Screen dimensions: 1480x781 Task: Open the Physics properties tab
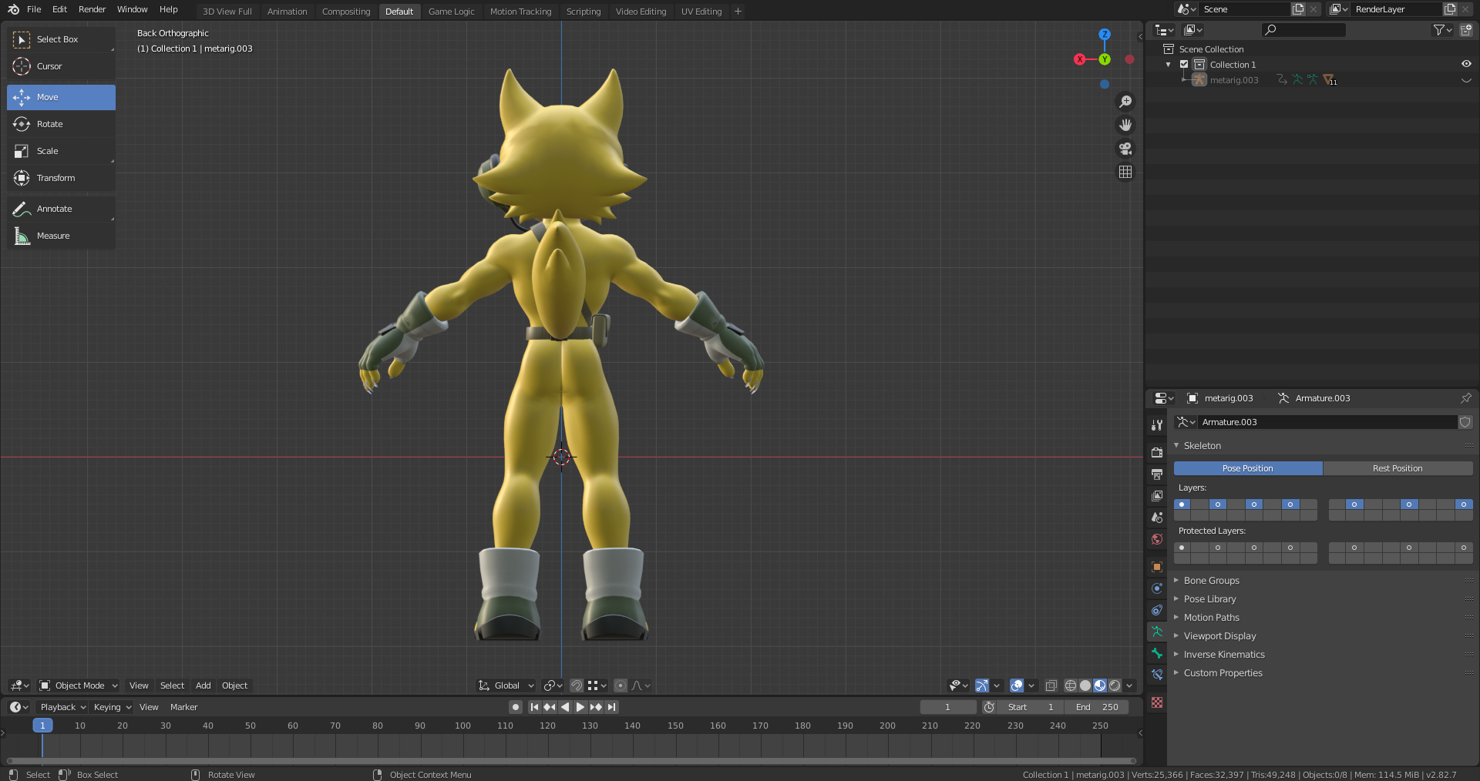click(1156, 588)
